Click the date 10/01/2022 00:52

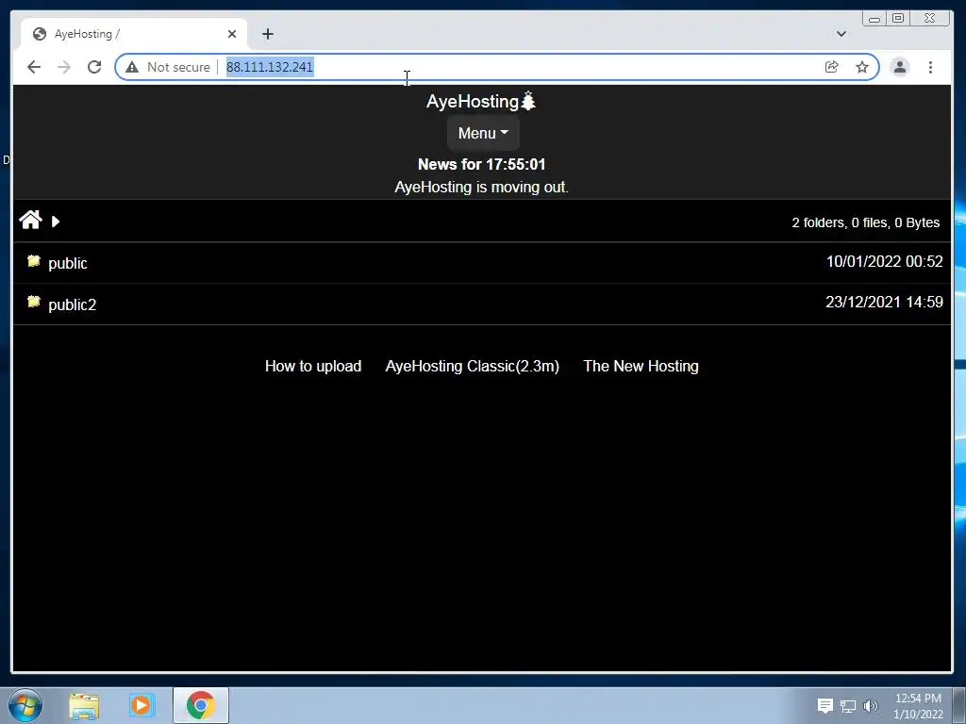(x=884, y=262)
